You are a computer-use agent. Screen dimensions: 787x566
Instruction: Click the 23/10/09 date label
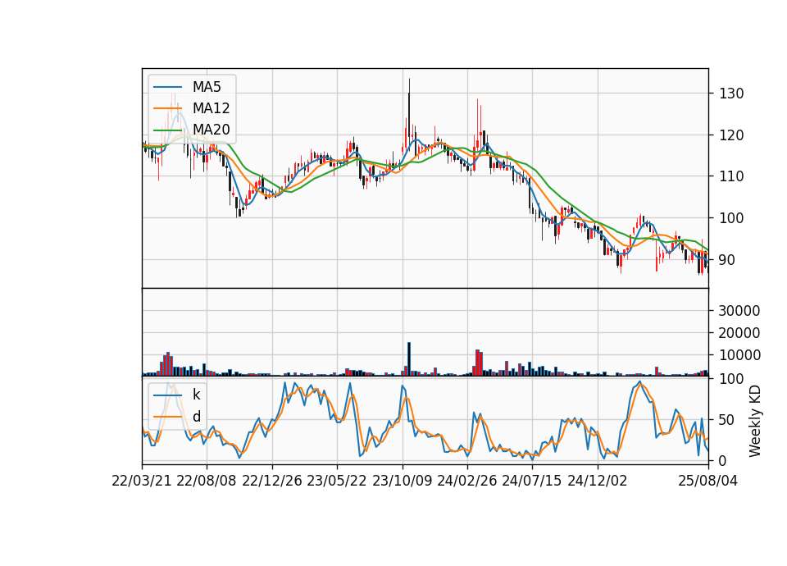click(x=402, y=481)
